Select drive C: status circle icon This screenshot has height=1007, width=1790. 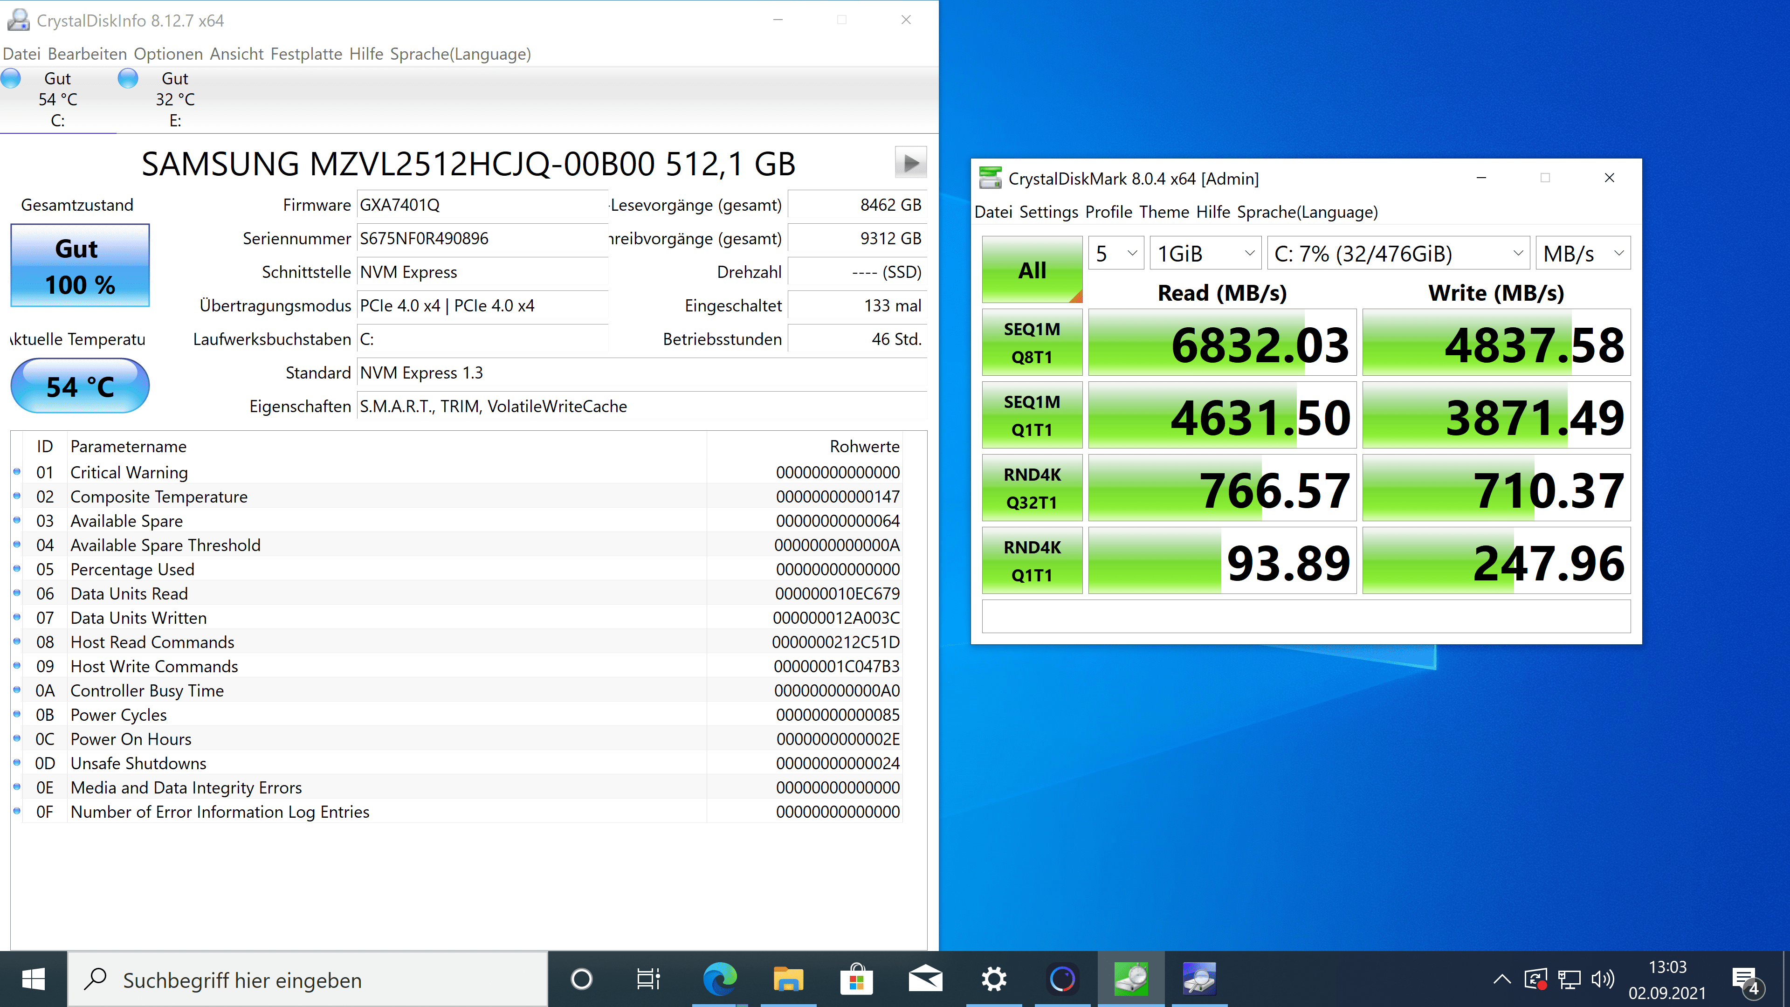(10, 78)
